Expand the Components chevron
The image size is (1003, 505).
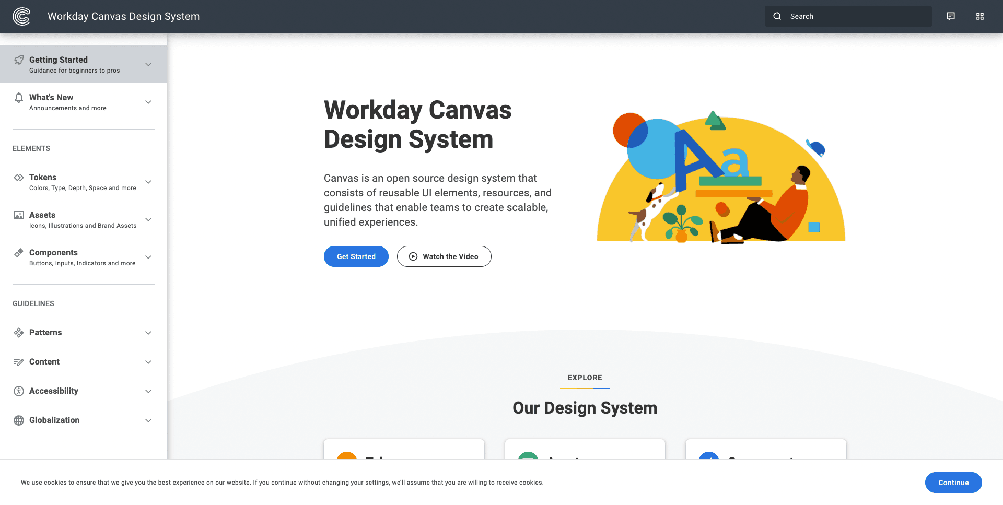tap(148, 257)
